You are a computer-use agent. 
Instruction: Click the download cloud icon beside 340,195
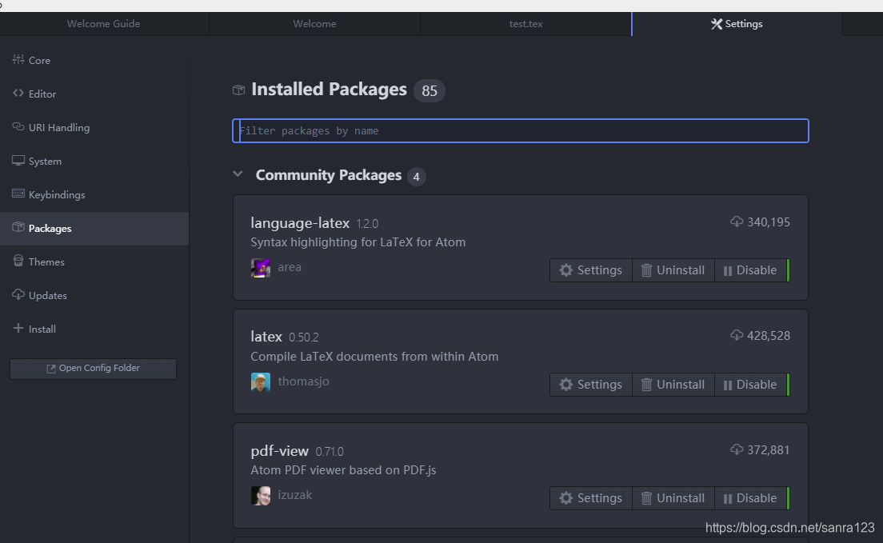tap(737, 222)
